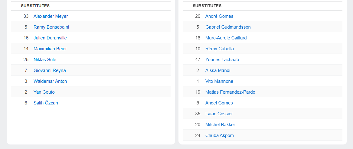Click Matias Fernandez-Pardo's name
This screenshot has width=353, height=149.
pyautogui.click(x=230, y=92)
